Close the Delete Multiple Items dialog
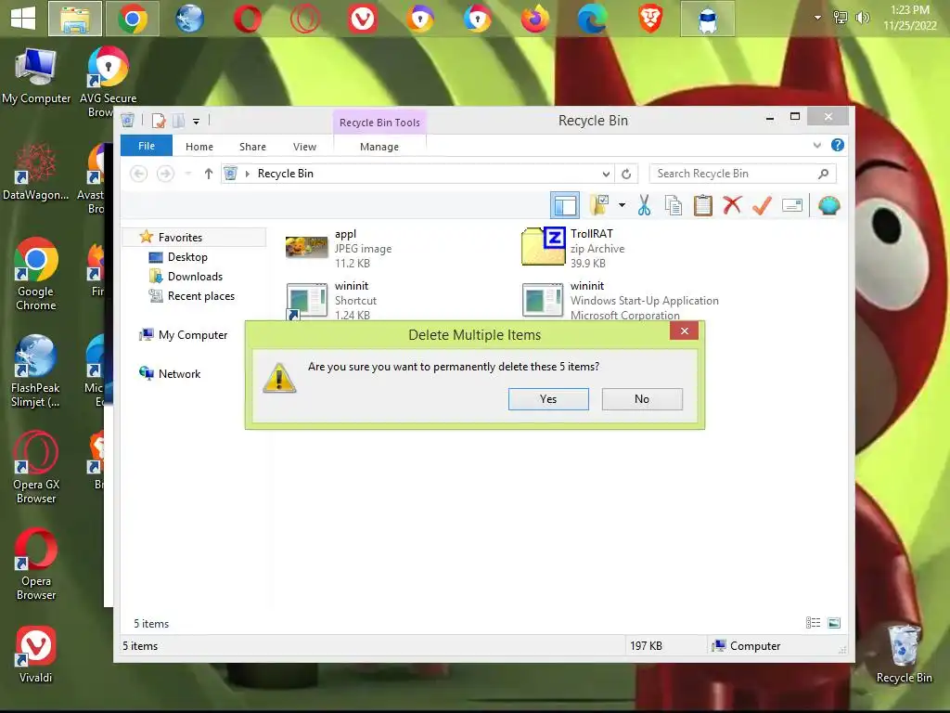This screenshot has height=713, width=950. (x=684, y=331)
